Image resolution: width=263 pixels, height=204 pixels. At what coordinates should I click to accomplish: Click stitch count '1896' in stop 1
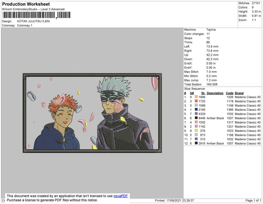pos(202,97)
